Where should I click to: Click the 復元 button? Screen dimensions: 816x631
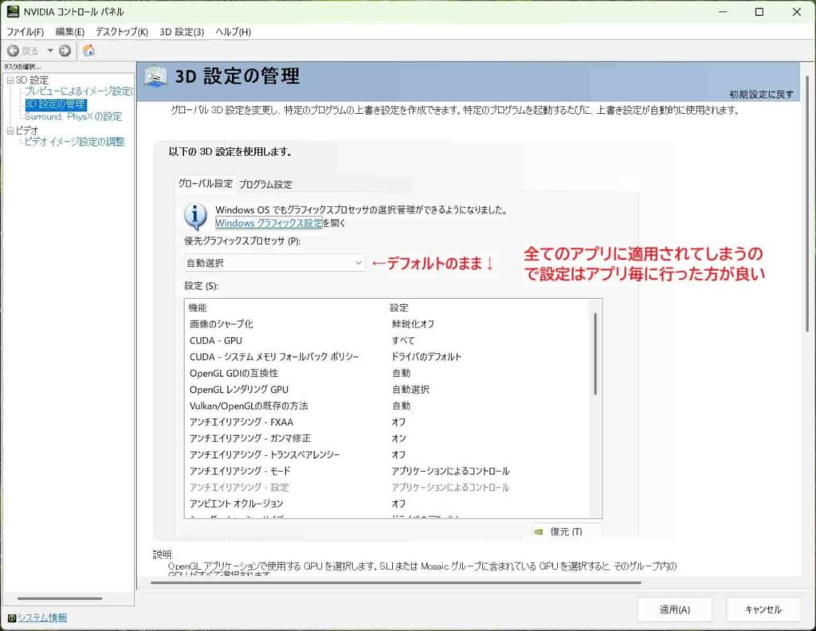tap(567, 531)
